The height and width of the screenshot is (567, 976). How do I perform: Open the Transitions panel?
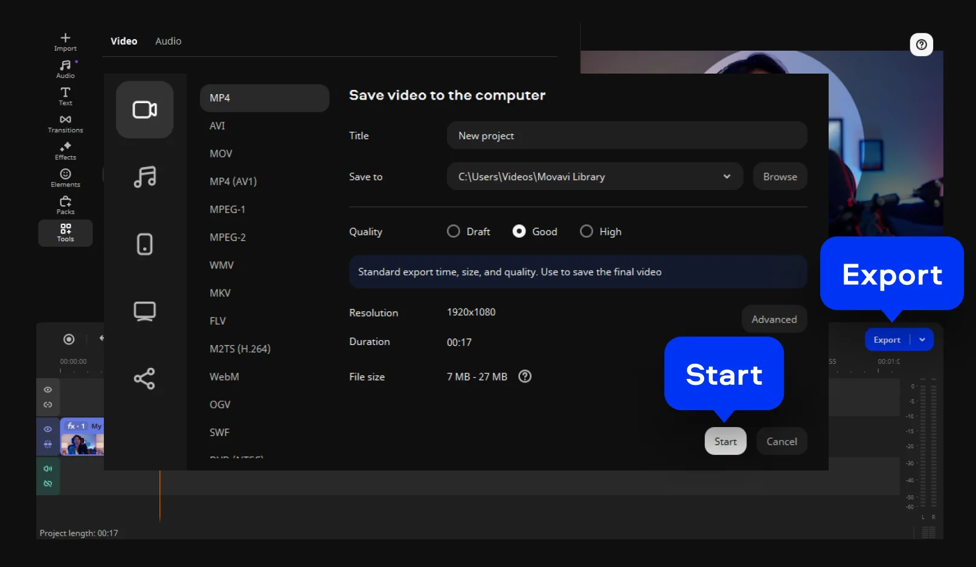65,124
